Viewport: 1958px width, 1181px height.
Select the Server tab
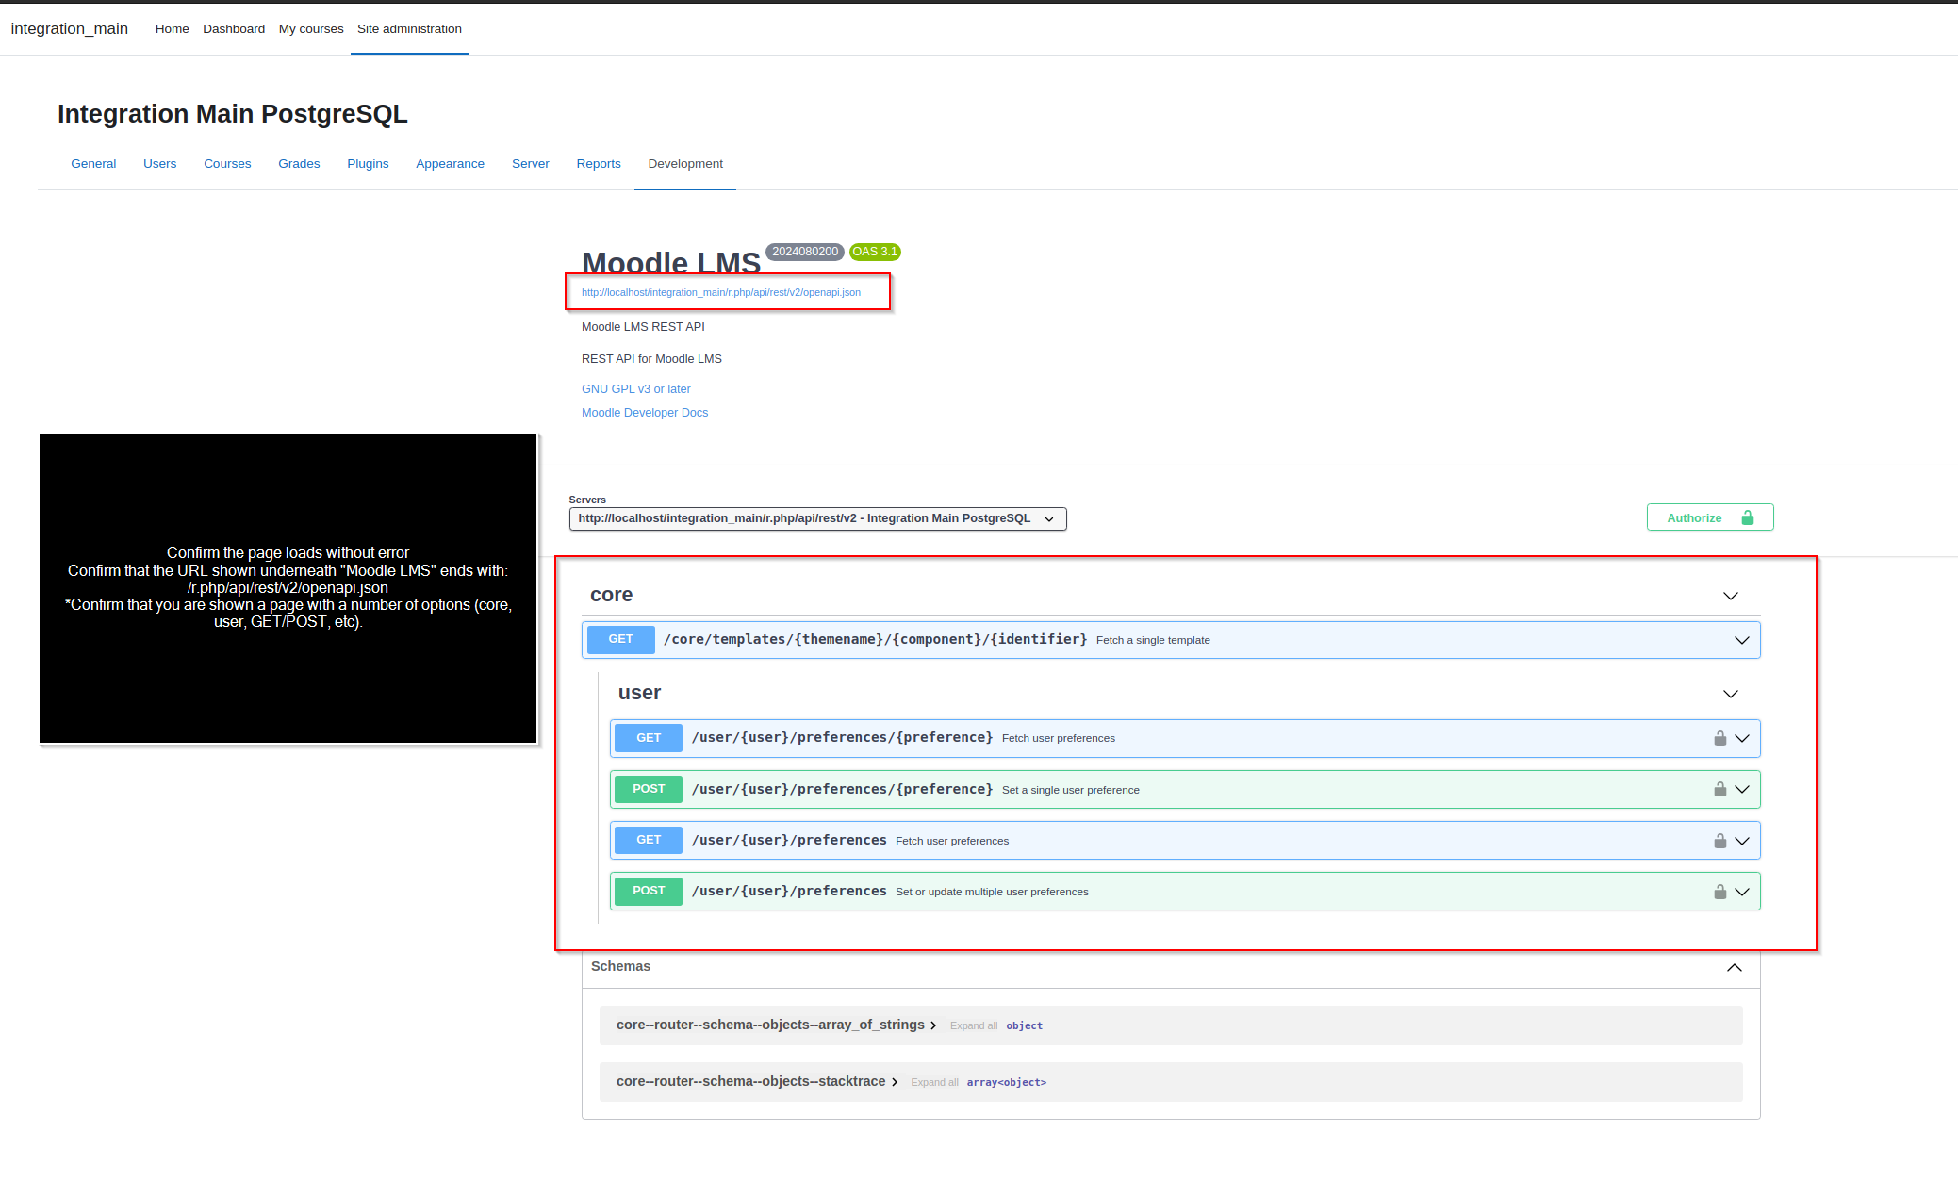(x=531, y=164)
